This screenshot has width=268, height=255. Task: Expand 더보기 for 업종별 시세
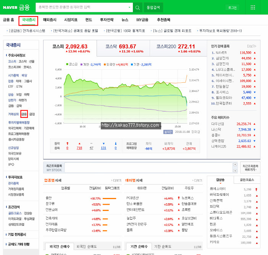tap(116, 180)
